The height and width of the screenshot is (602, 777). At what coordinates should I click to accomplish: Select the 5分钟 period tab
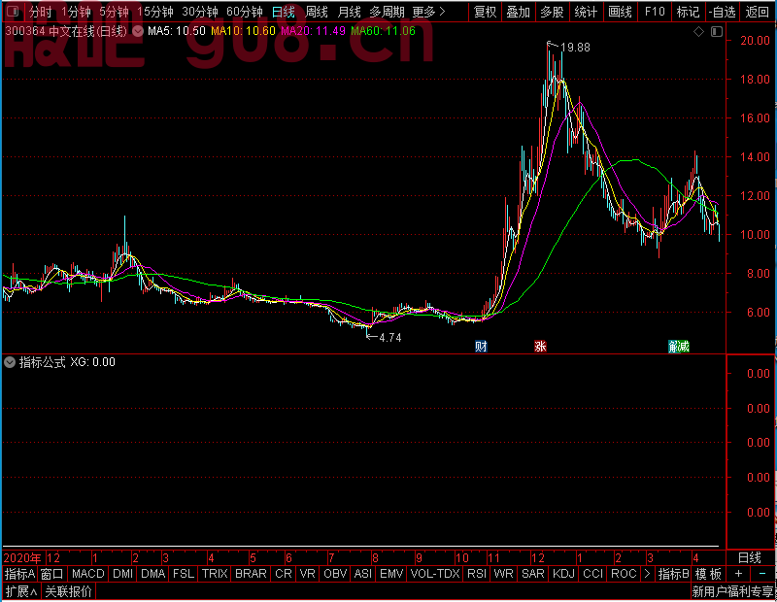coord(114,12)
